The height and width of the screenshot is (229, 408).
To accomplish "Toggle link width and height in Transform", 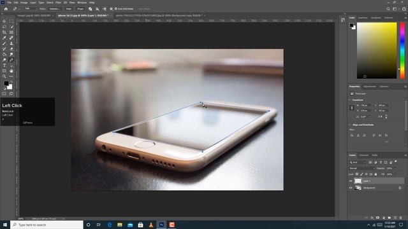I will (352, 108).
